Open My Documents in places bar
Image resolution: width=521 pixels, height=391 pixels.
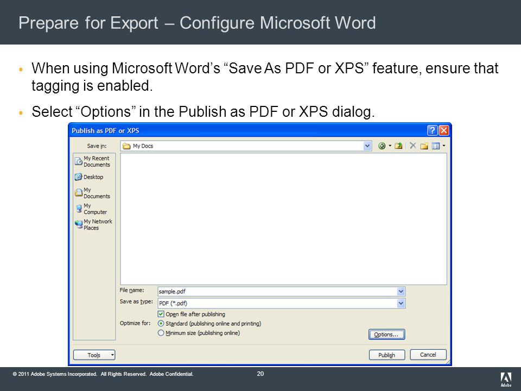pos(93,193)
